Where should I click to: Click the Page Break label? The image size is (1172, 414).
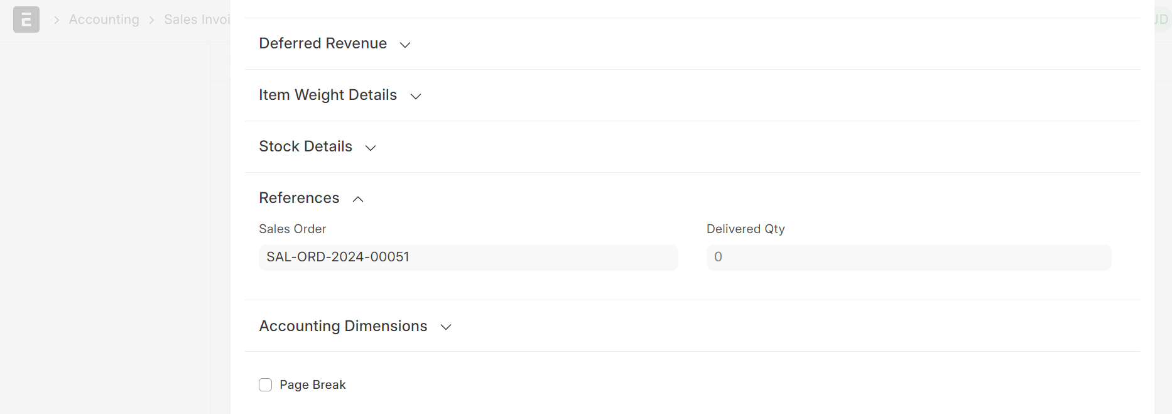313,385
